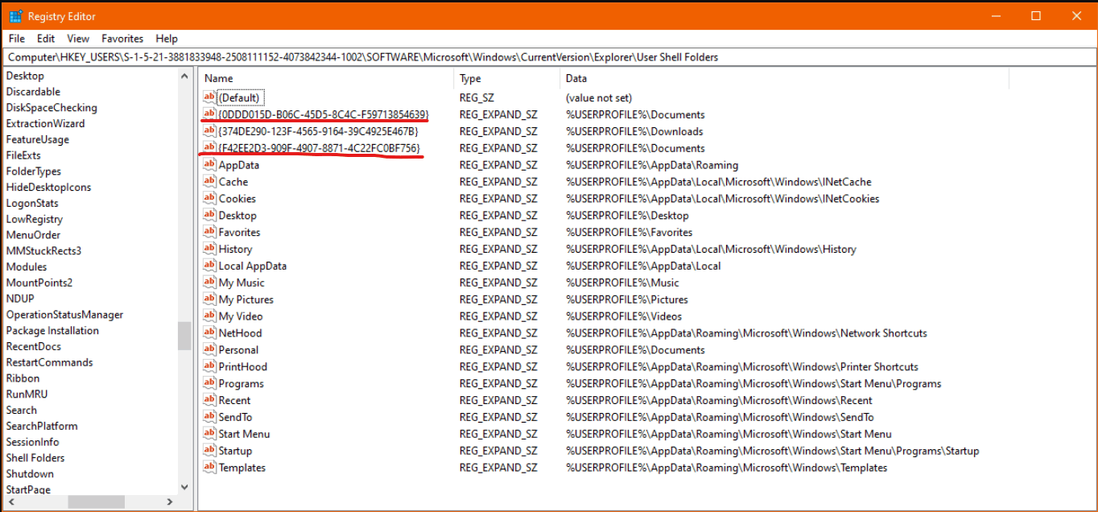Click the string value icon for SendTo
Image resolution: width=1098 pixels, height=512 pixels.
209,417
